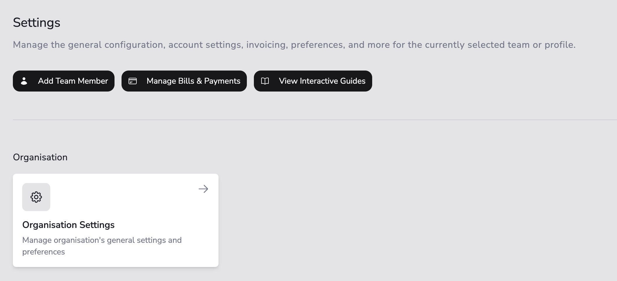
Task: Click the word 'preferences' in the card description
Action: point(44,252)
